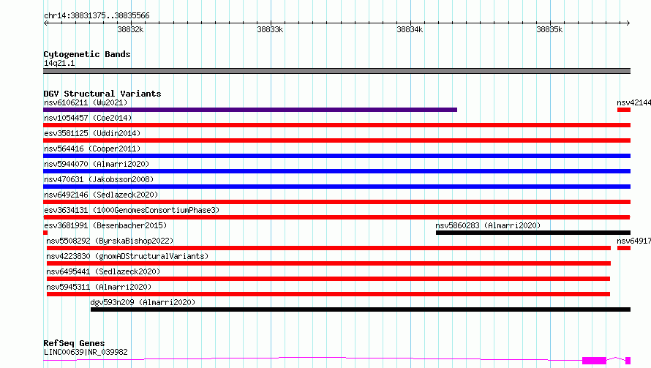
Task: Open the DGV Structural Variants track title
Action: click(x=102, y=94)
